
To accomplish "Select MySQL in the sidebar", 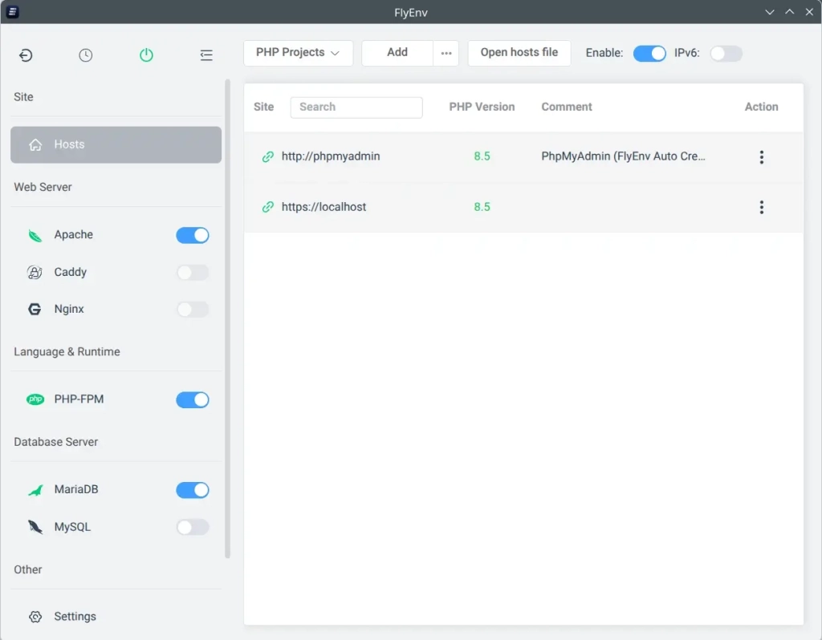I will (72, 527).
